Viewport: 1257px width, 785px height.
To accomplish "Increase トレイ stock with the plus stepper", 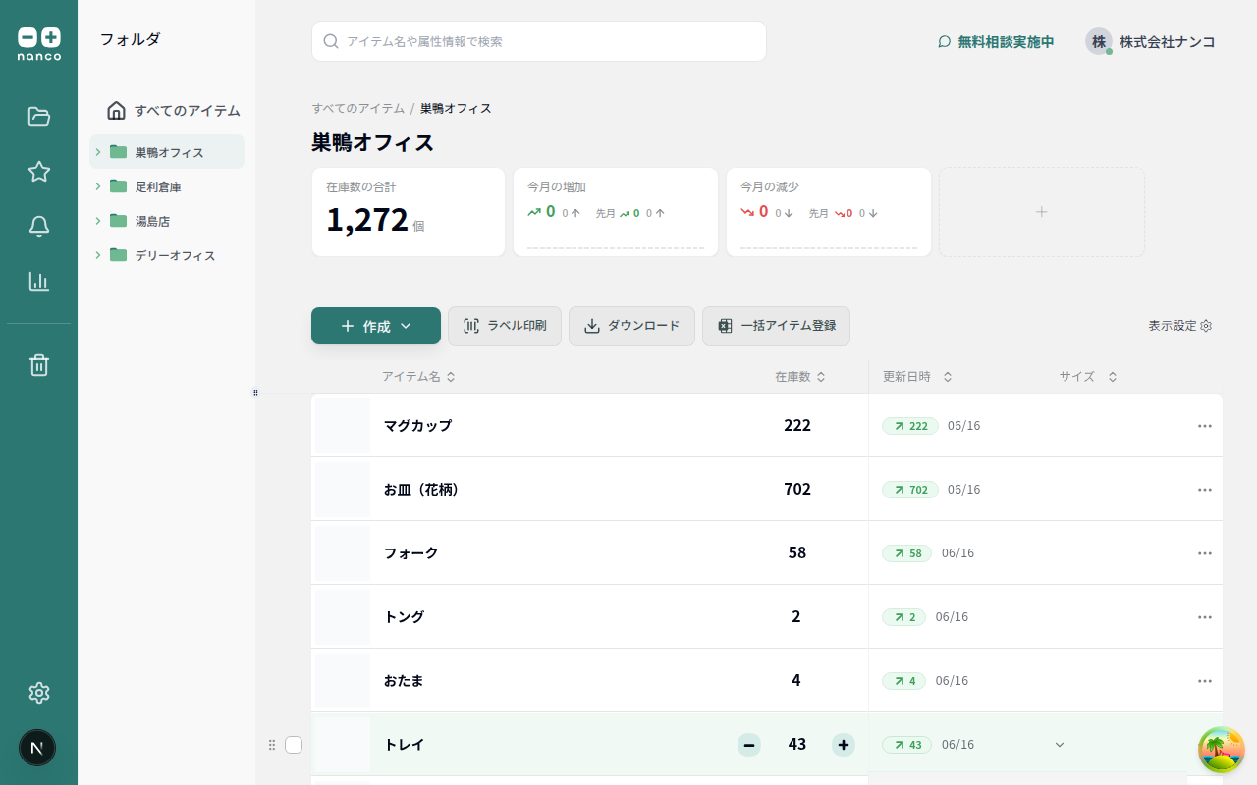I will click(x=843, y=745).
